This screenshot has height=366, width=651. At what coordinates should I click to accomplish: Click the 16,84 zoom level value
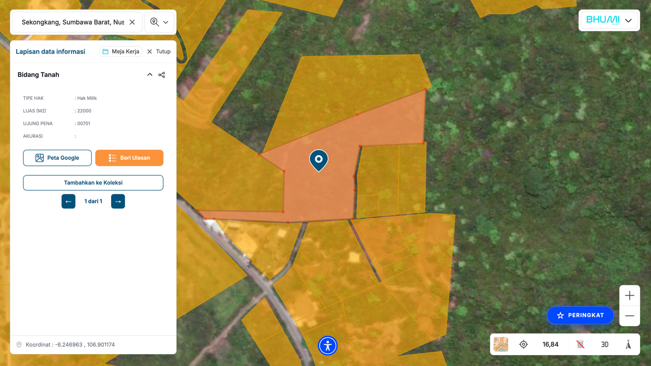(551, 344)
